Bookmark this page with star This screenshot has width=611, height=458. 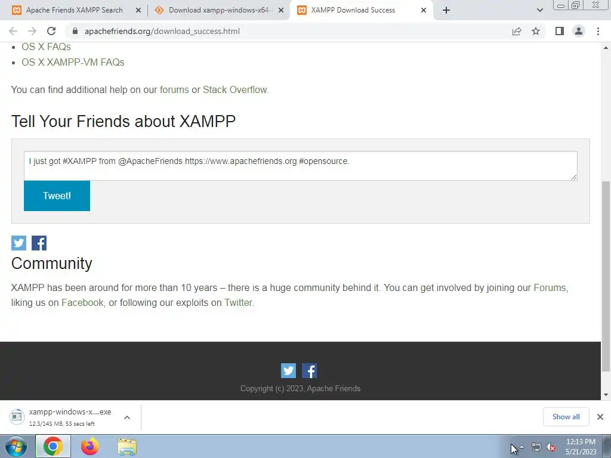point(536,31)
